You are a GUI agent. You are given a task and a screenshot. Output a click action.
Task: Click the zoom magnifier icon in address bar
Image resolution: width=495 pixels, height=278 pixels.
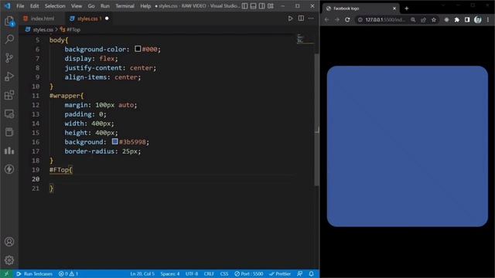coord(413,19)
